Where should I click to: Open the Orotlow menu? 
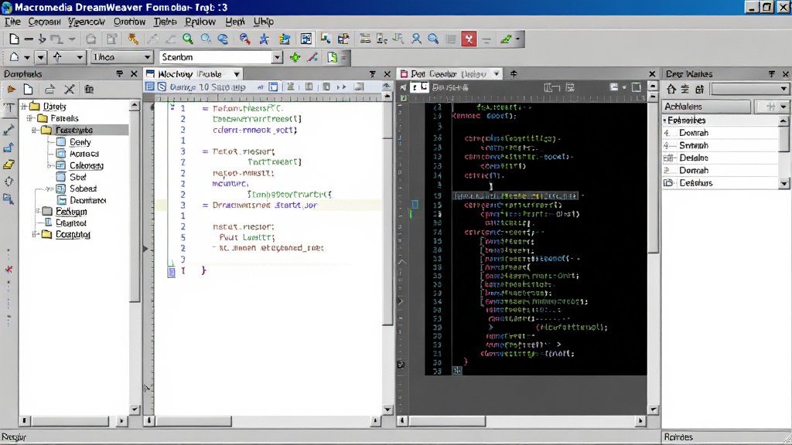(129, 22)
